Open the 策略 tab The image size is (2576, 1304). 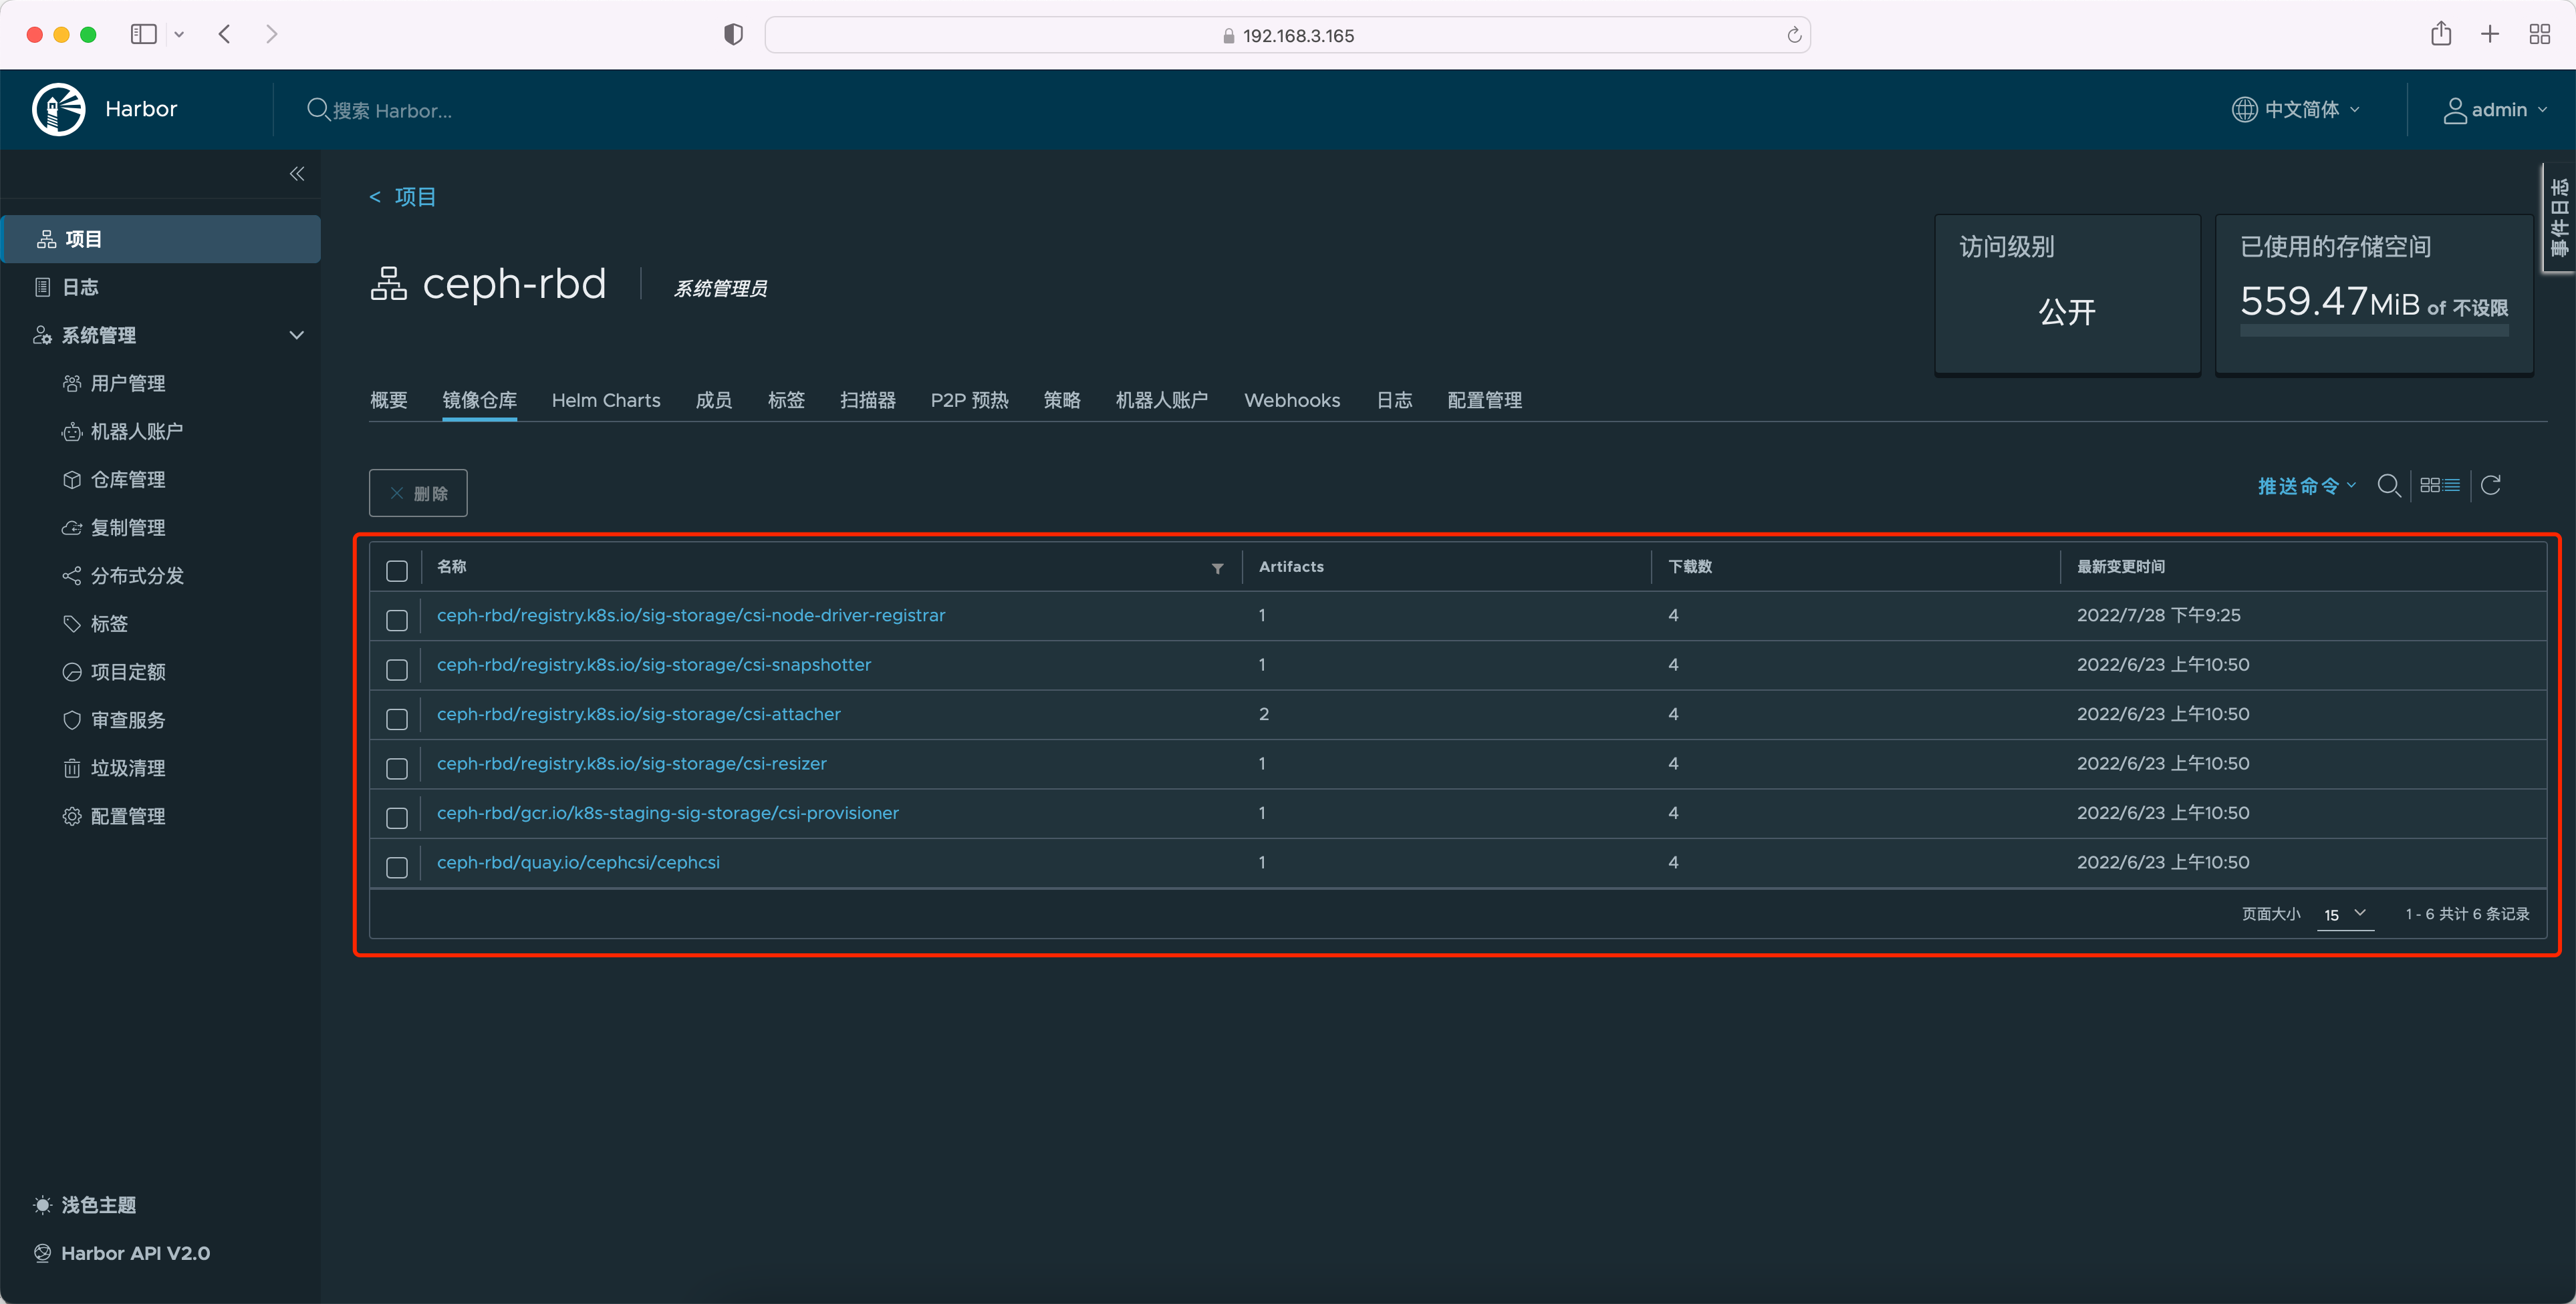[1062, 399]
